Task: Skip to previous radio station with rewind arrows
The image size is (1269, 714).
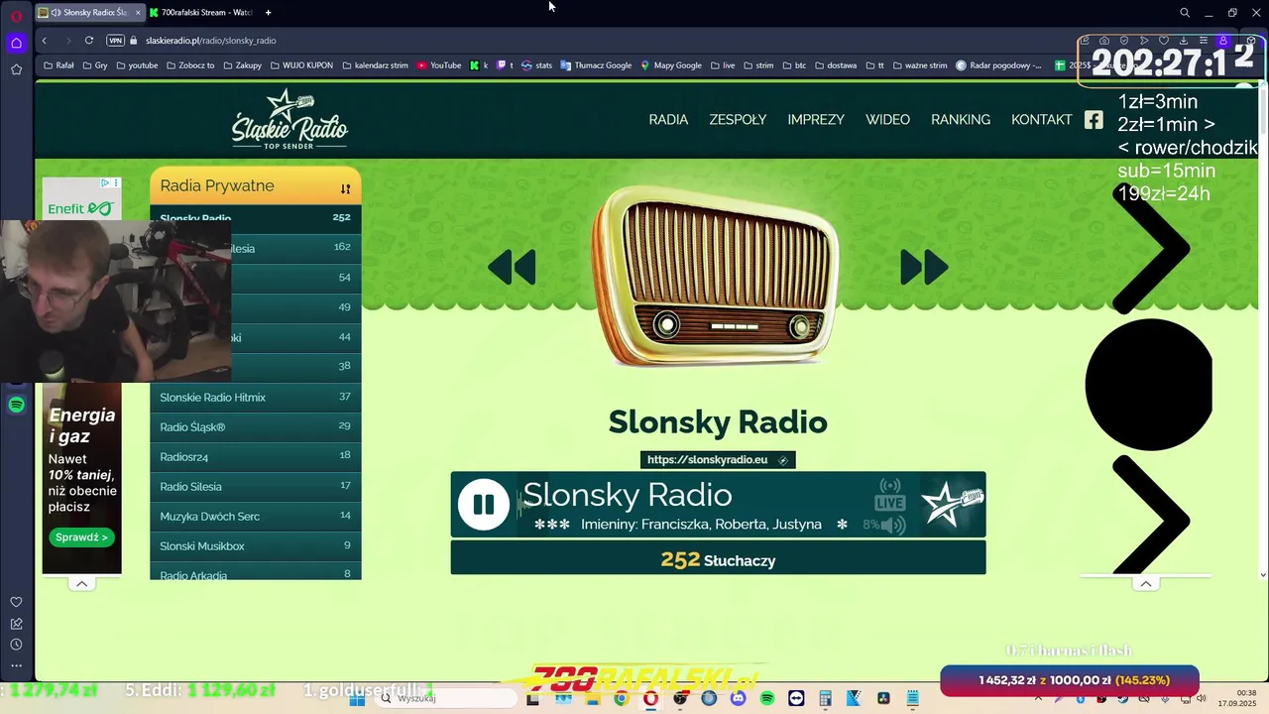Action: click(513, 267)
